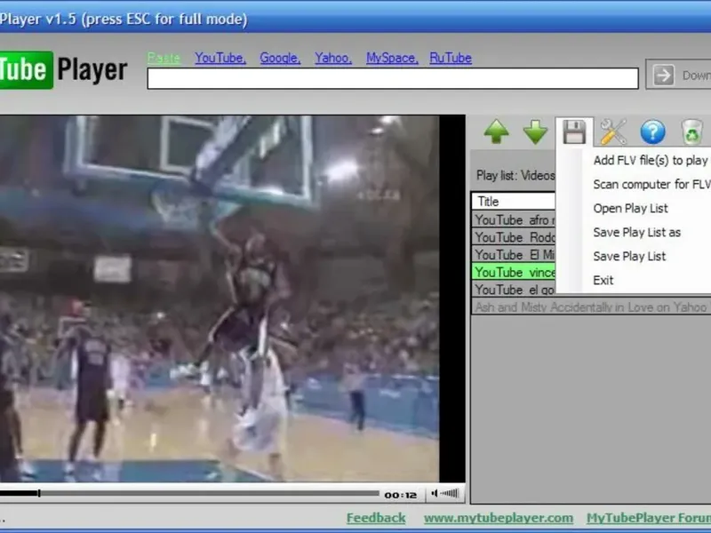Visit www.mytubeplayer.com link

click(499, 518)
